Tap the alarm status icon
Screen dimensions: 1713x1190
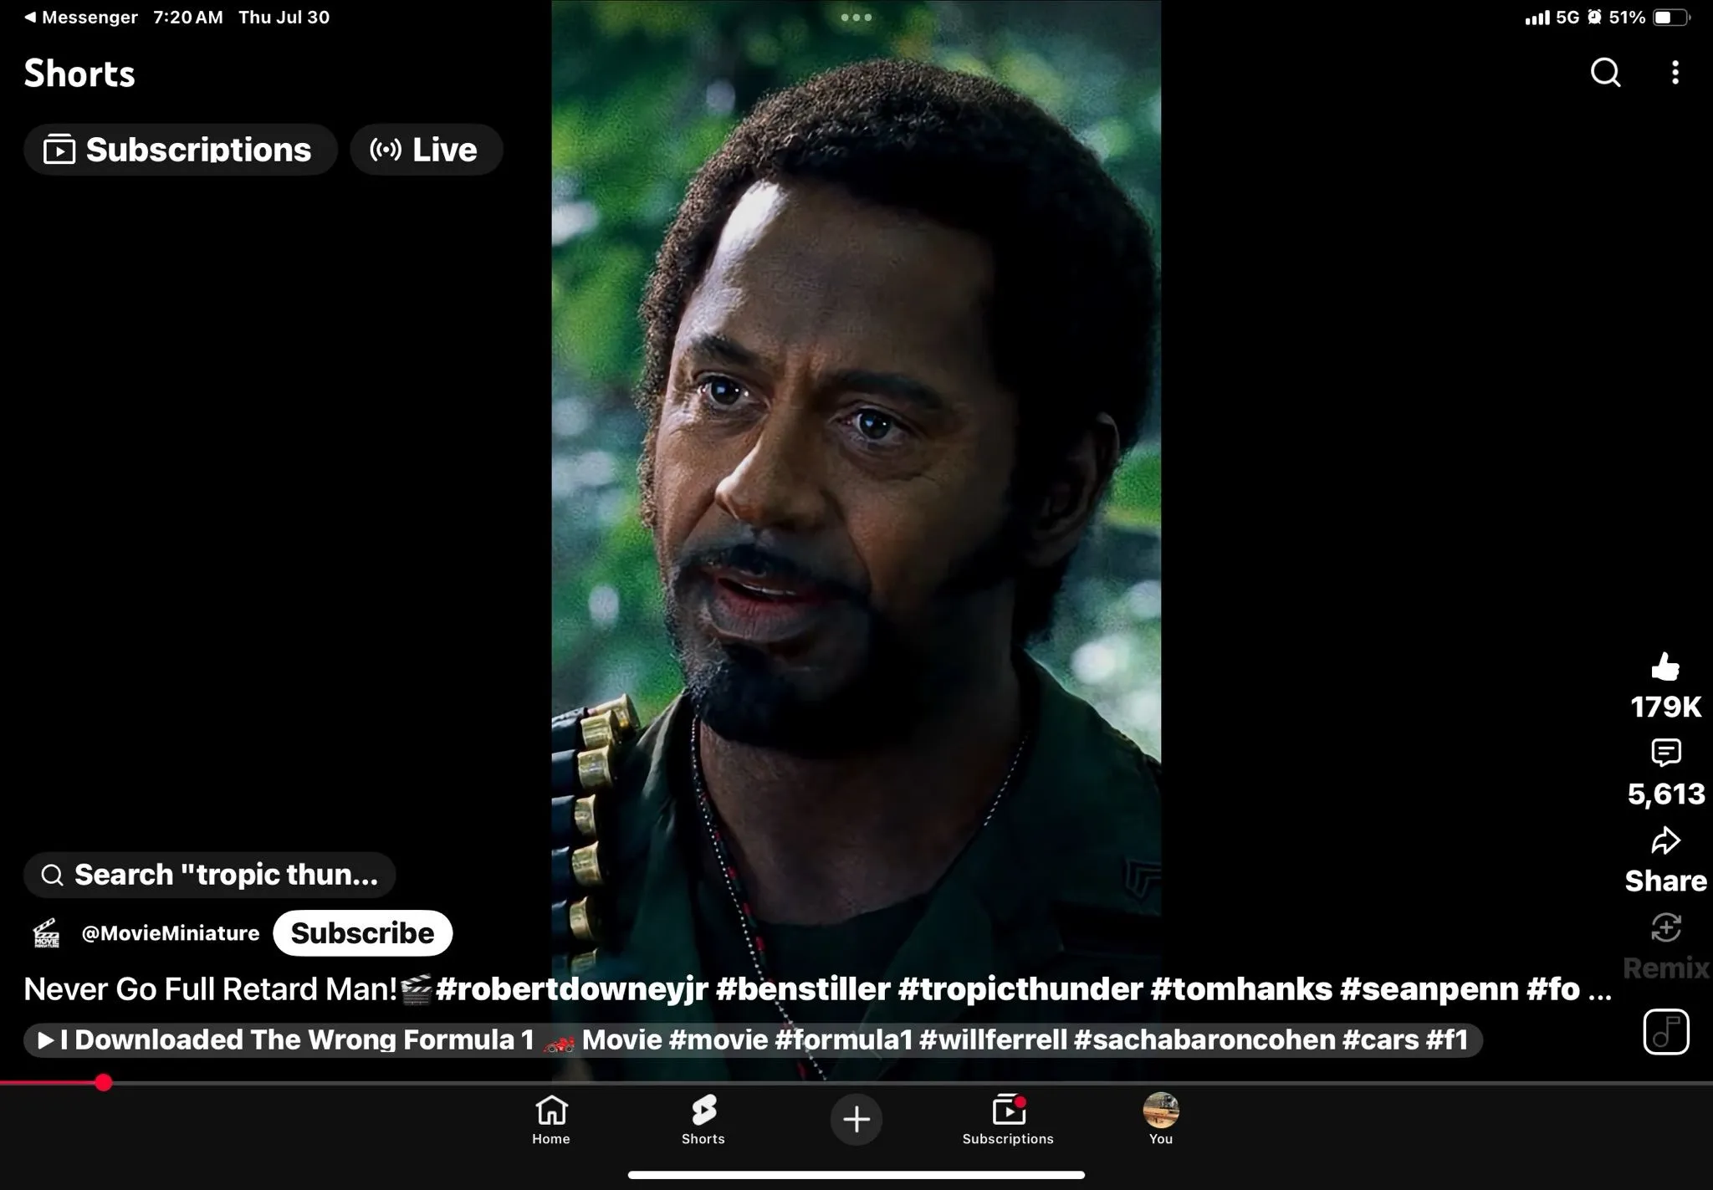pos(1594,18)
